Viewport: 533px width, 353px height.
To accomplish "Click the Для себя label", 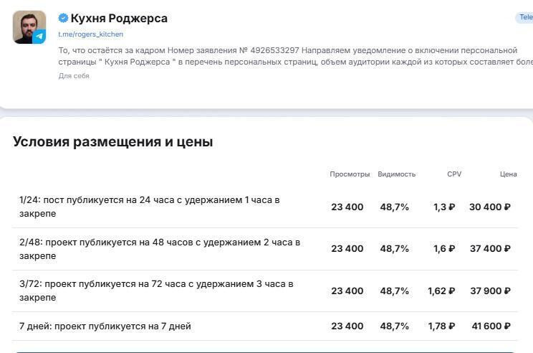I will (x=74, y=76).
